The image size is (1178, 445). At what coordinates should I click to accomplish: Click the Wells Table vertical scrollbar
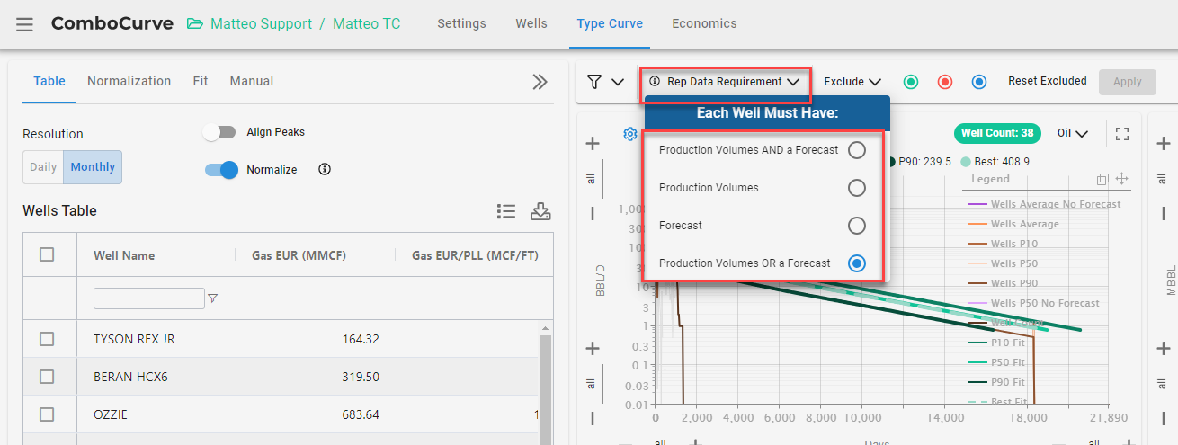point(544,388)
